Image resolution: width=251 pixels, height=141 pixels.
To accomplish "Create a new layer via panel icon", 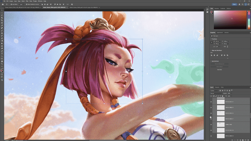I will point(245,140).
